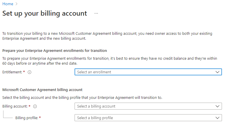The image size is (226, 129).
Task: Click the Billing profile dropdown chevron arrow
Action: (x=218, y=118)
